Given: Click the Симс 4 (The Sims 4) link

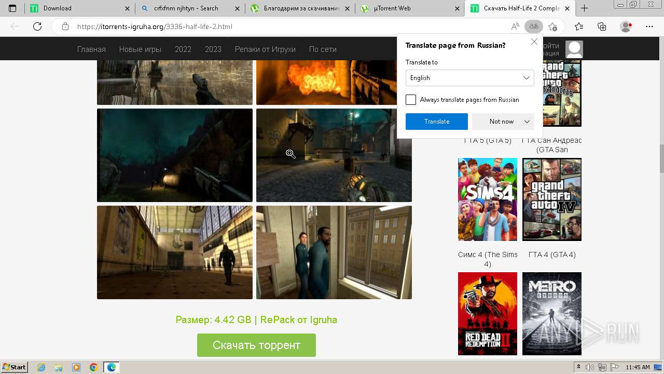Looking at the screenshot, I should pos(488,259).
